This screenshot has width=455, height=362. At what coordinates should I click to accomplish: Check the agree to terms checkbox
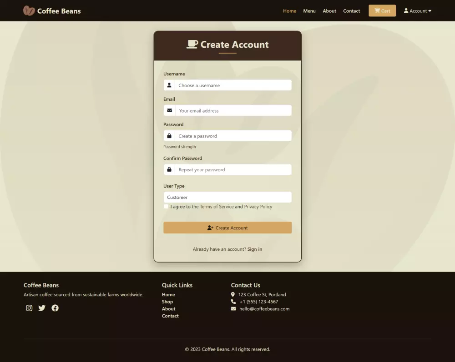click(x=166, y=207)
